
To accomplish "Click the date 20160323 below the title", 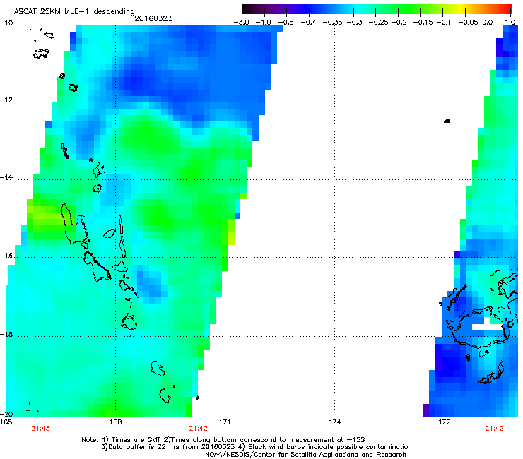I will [153, 18].
